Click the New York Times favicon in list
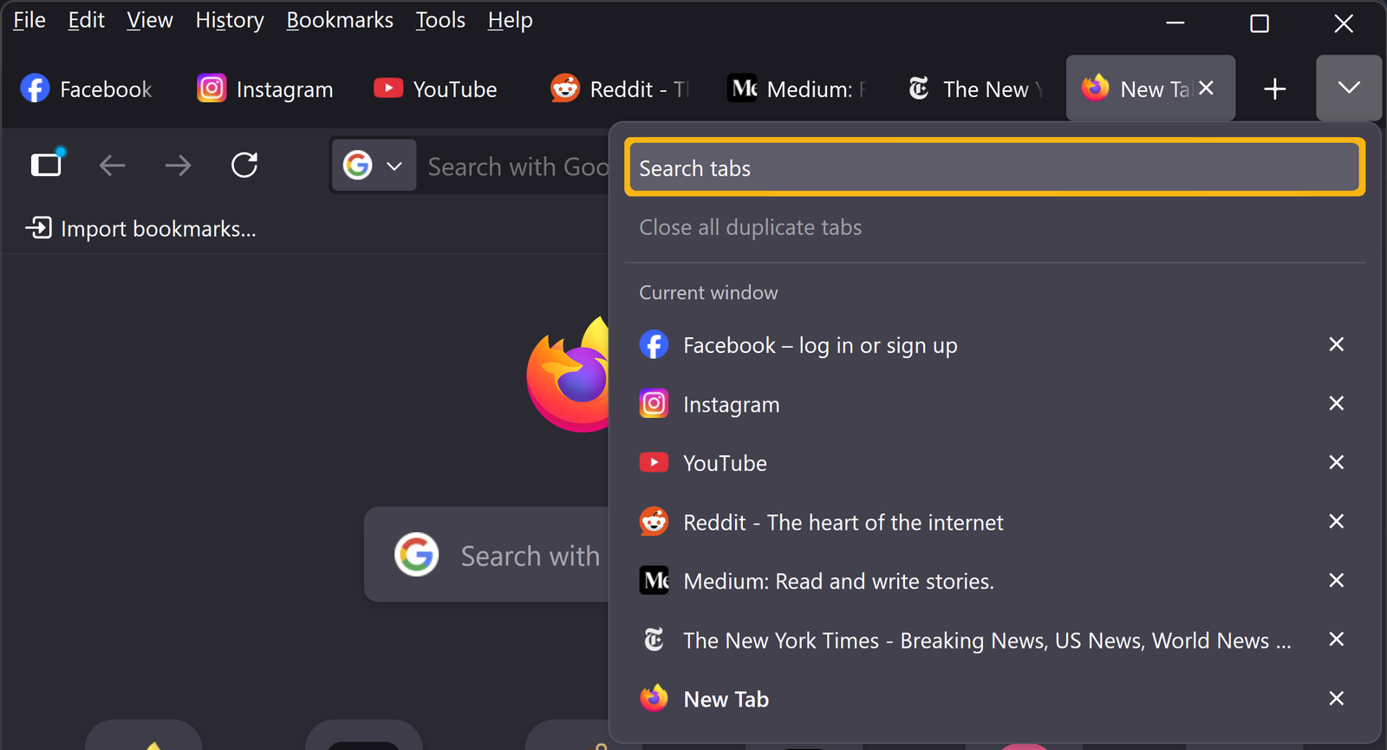 [x=654, y=639]
